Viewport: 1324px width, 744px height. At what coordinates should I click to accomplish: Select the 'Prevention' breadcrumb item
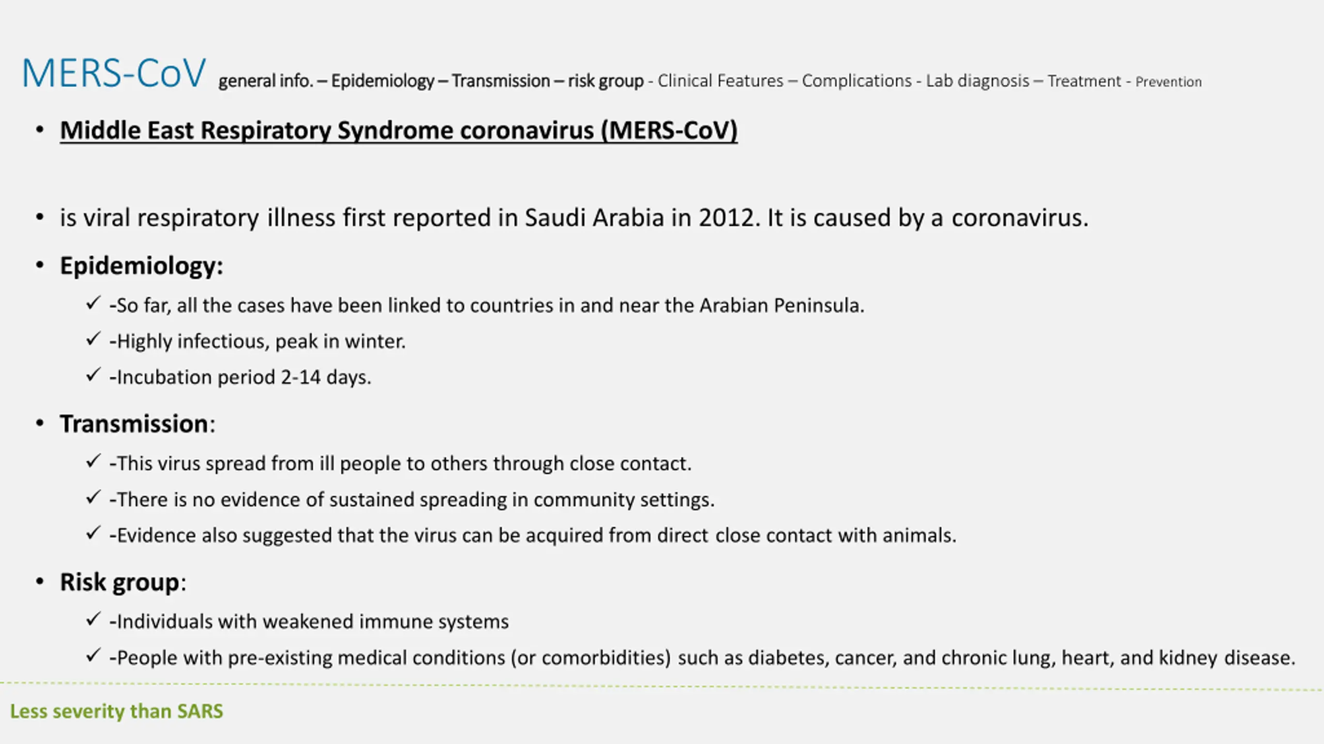[x=1168, y=82]
